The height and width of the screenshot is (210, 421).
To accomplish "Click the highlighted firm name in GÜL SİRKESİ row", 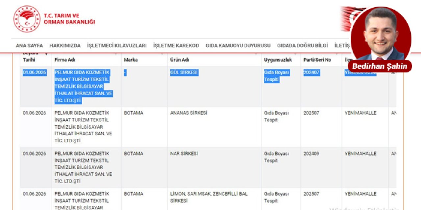I will tap(83, 87).
